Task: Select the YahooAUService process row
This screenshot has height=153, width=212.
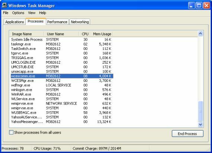Action: click(62, 117)
